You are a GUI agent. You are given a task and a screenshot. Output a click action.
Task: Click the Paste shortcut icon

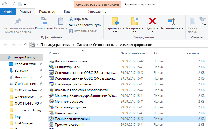tap(71, 31)
